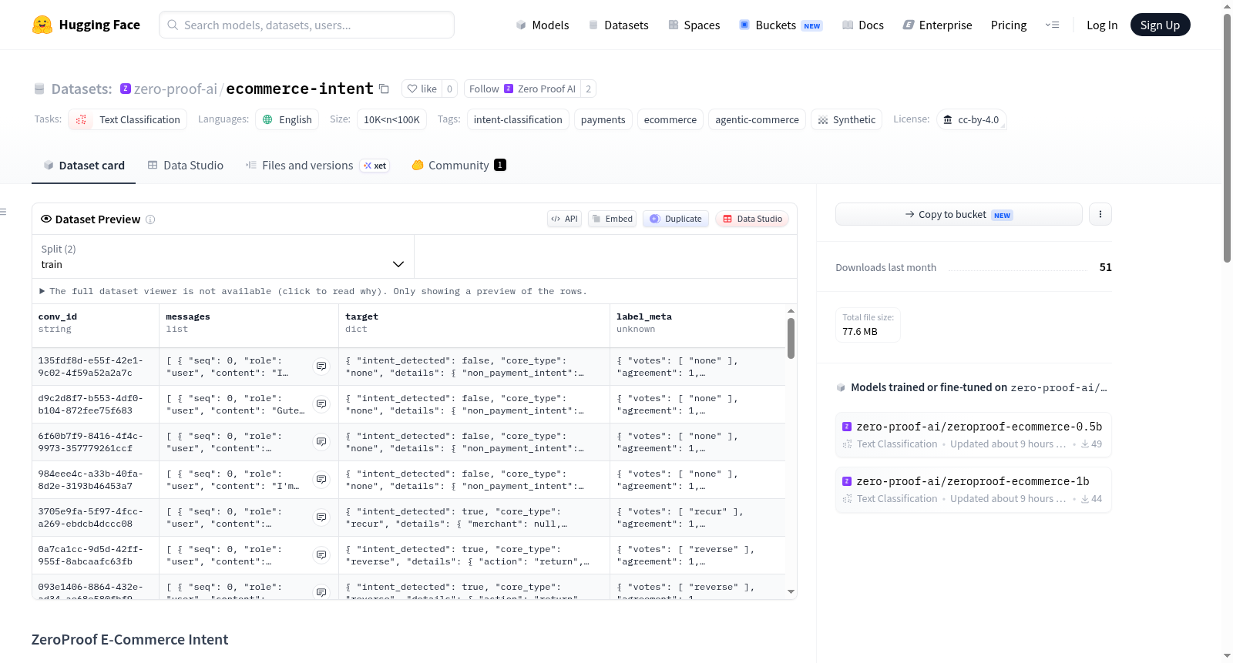This screenshot has height=663, width=1233.
Task: Click the cc-by-4.0 license tag
Action: (972, 119)
